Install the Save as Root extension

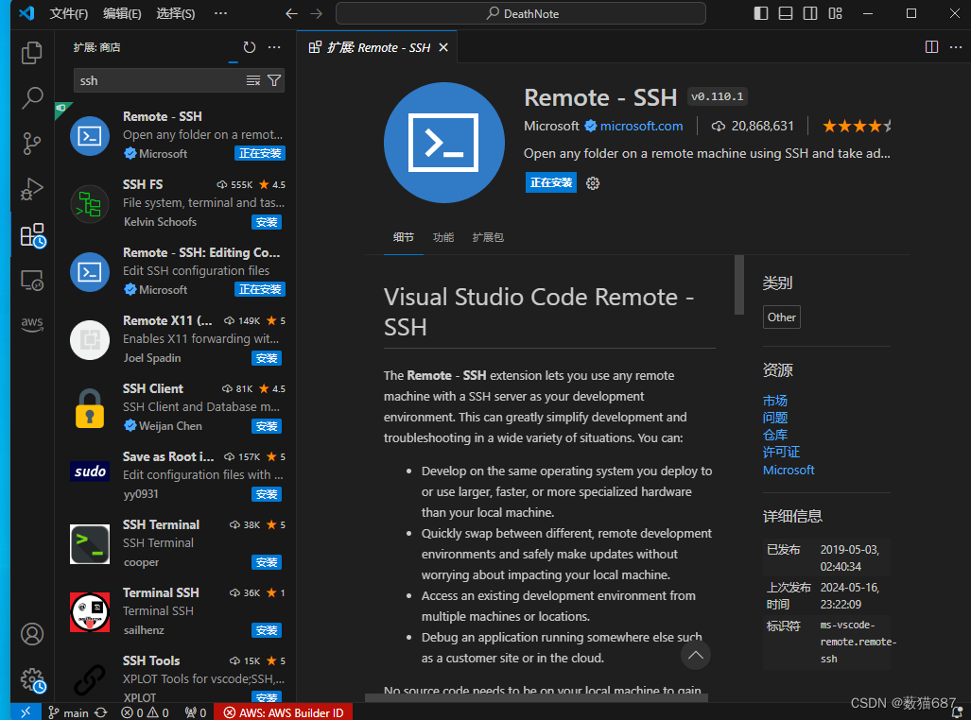tap(267, 495)
